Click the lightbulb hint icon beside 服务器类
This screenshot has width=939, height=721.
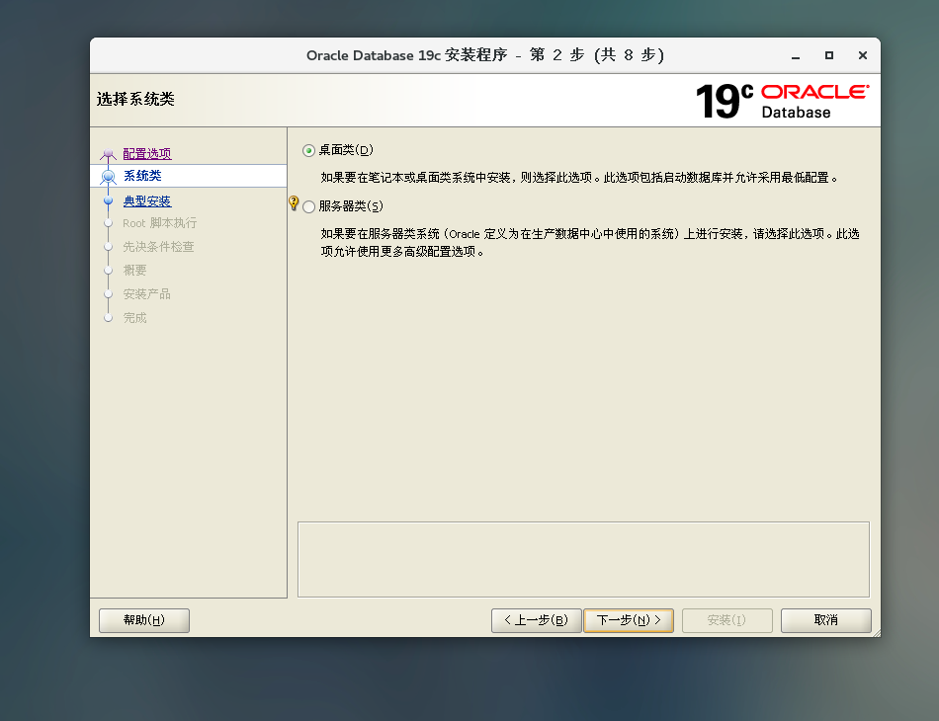(x=293, y=201)
